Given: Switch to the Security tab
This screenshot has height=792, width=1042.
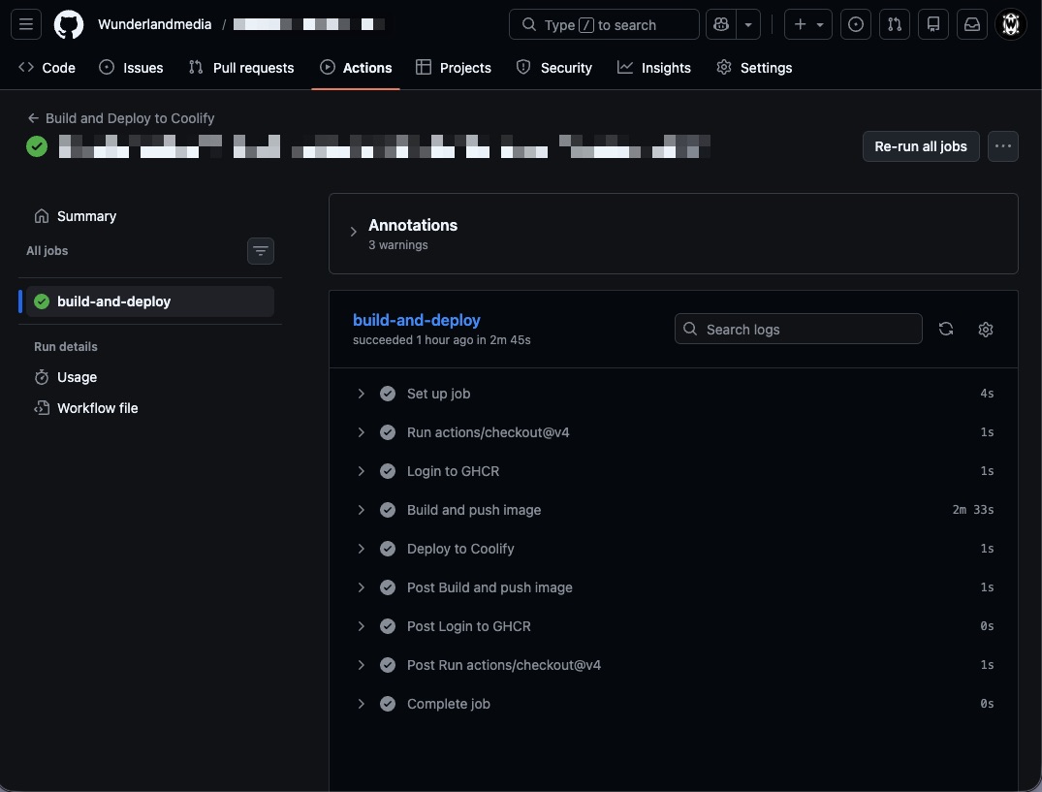Looking at the screenshot, I should [x=554, y=68].
